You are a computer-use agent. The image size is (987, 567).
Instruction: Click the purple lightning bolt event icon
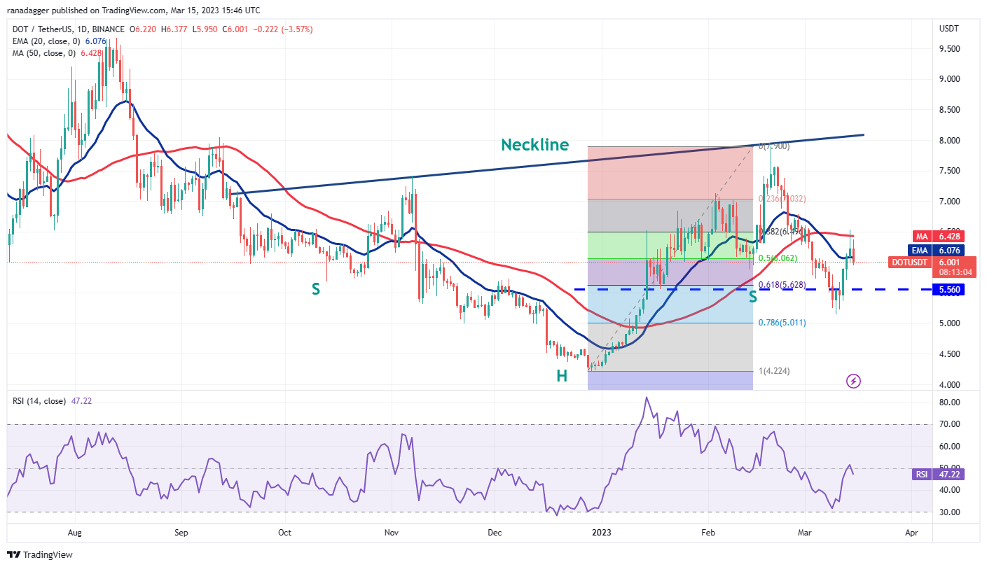[x=853, y=381]
